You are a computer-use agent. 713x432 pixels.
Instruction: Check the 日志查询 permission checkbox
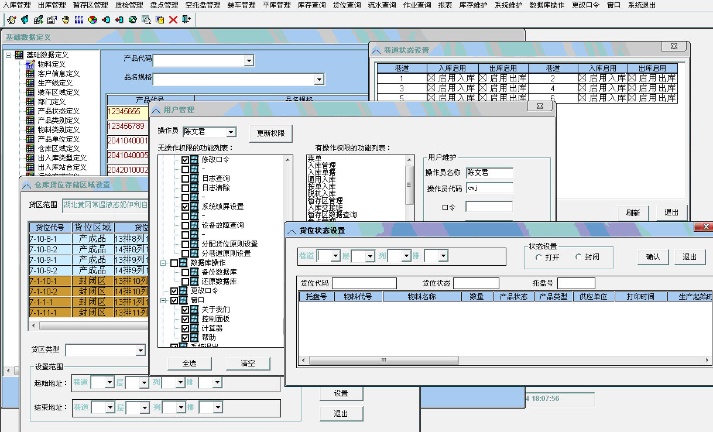185,178
